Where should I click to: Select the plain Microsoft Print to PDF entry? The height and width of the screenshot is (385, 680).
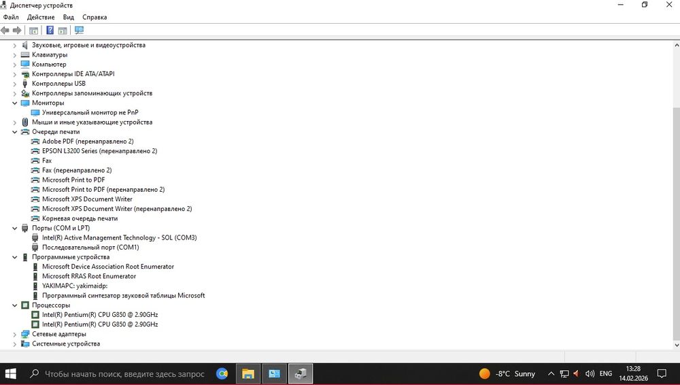(x=73, y=180)
